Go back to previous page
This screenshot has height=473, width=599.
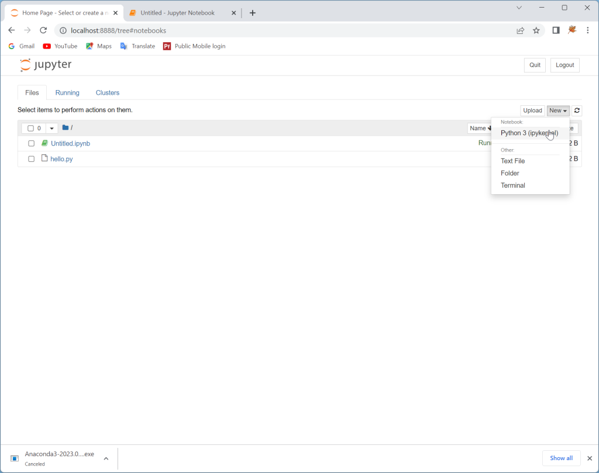pos(12,30)
